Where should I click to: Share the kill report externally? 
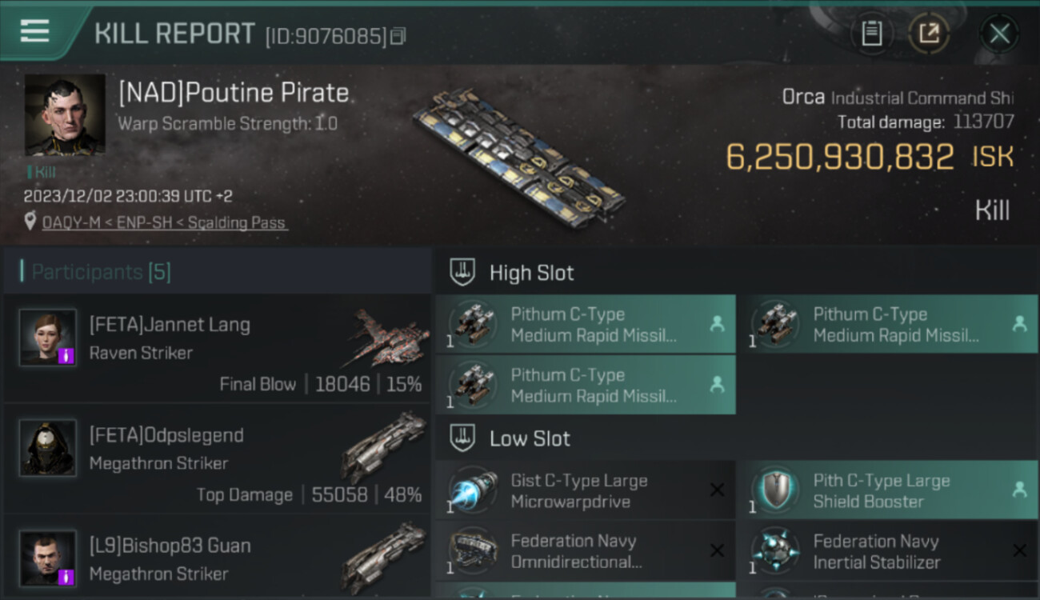[x=929, y=34]
